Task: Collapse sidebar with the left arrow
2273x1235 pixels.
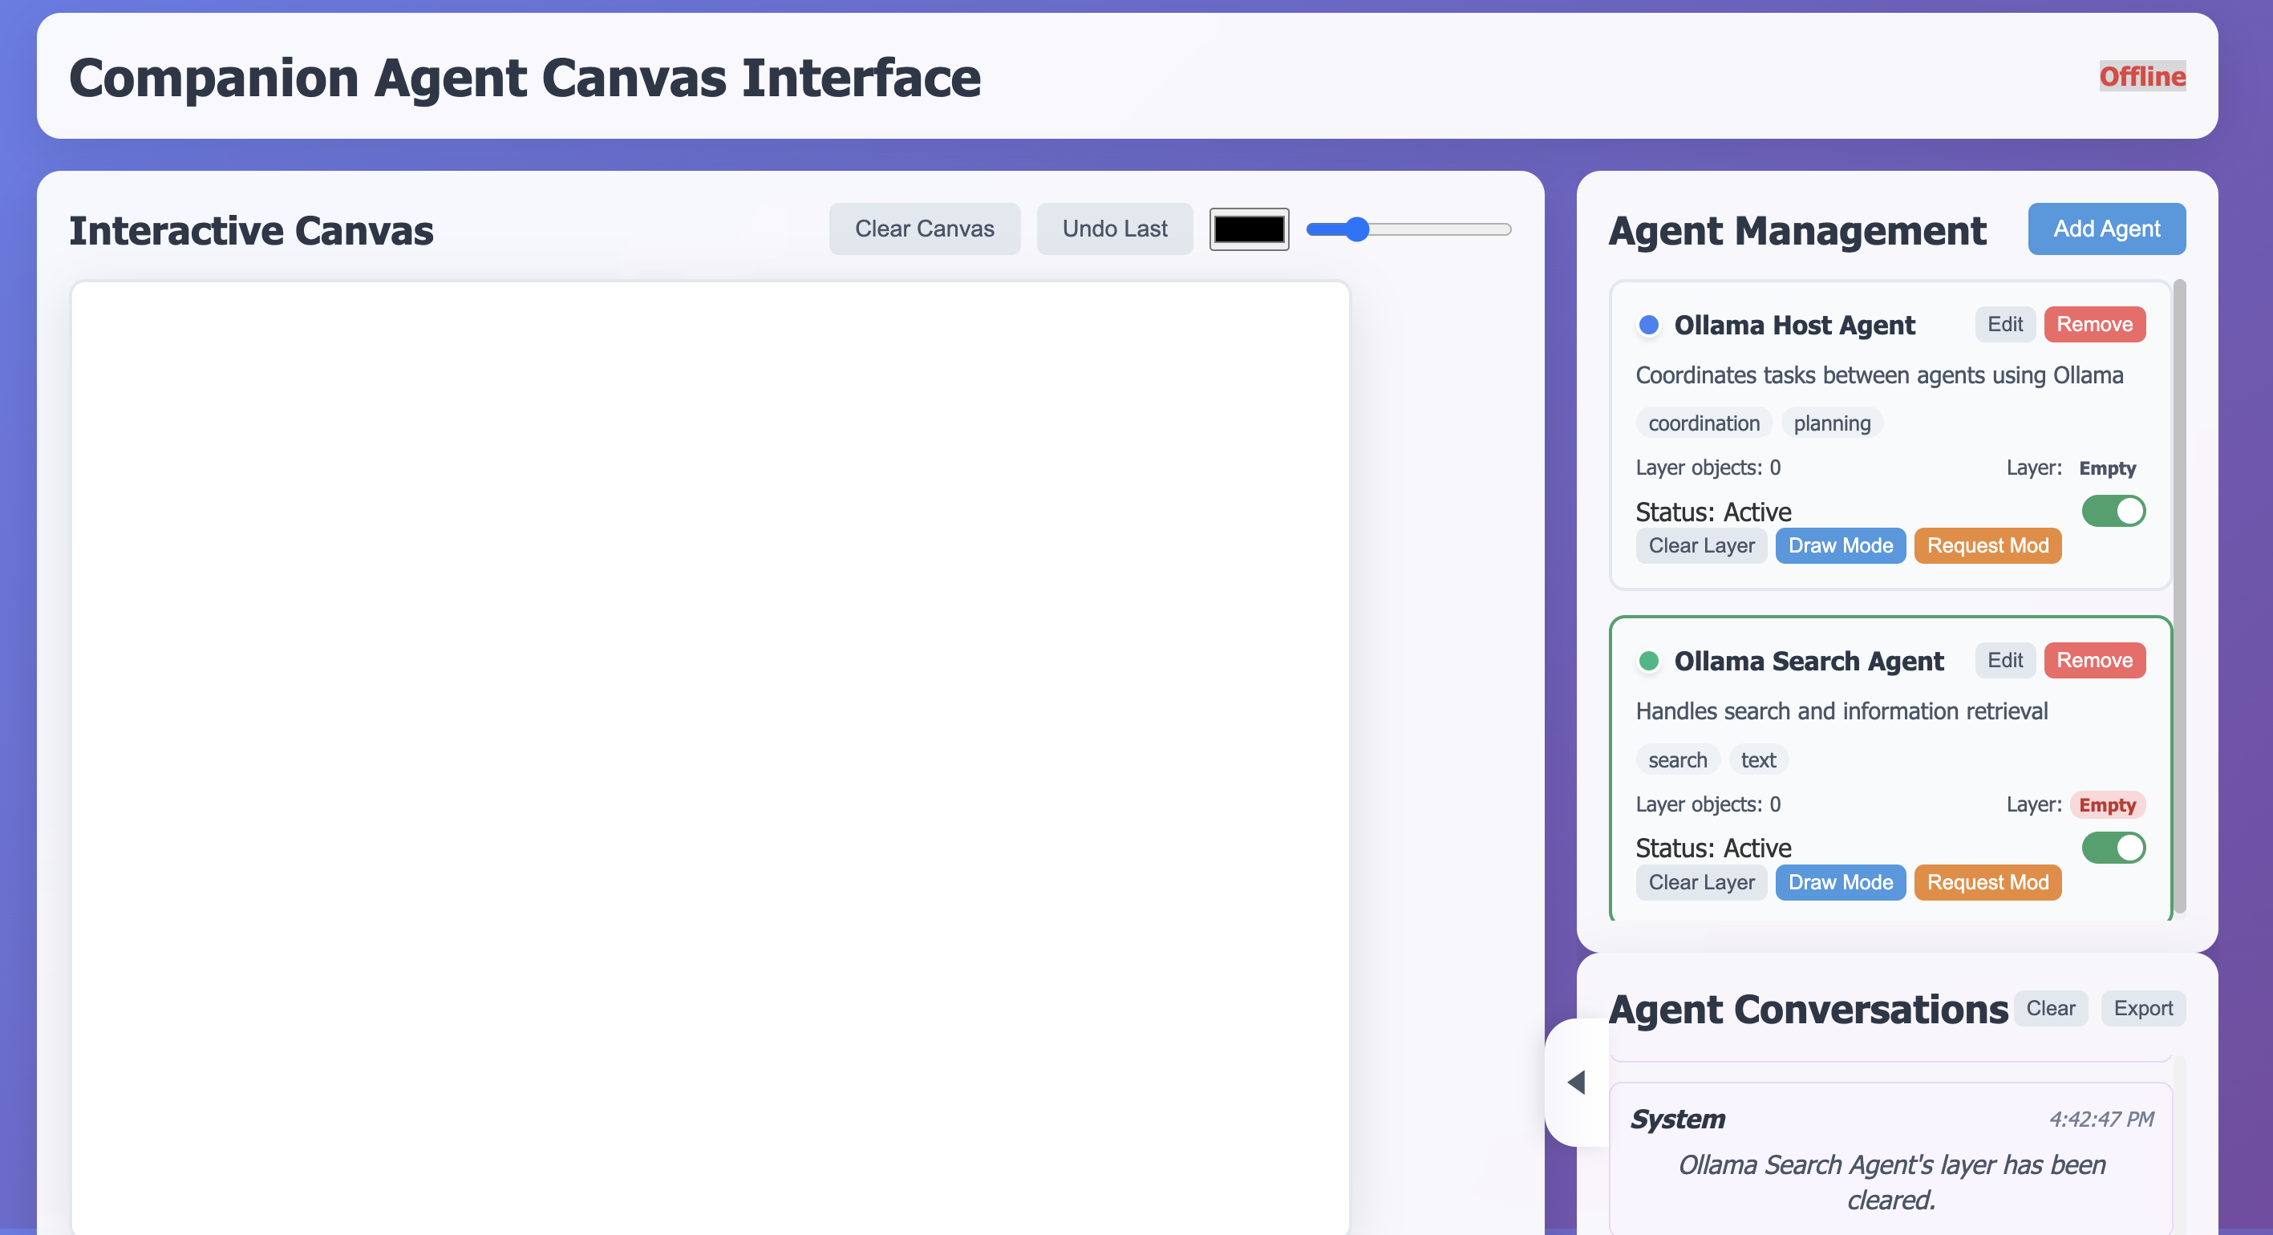Action: click(x=1577, y=1082)
